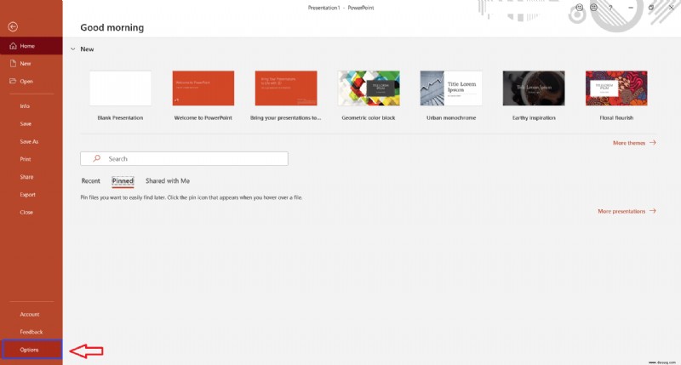681x365 pixels.
Task: Open Bring your presentations to life template
Action: [286, 88]
